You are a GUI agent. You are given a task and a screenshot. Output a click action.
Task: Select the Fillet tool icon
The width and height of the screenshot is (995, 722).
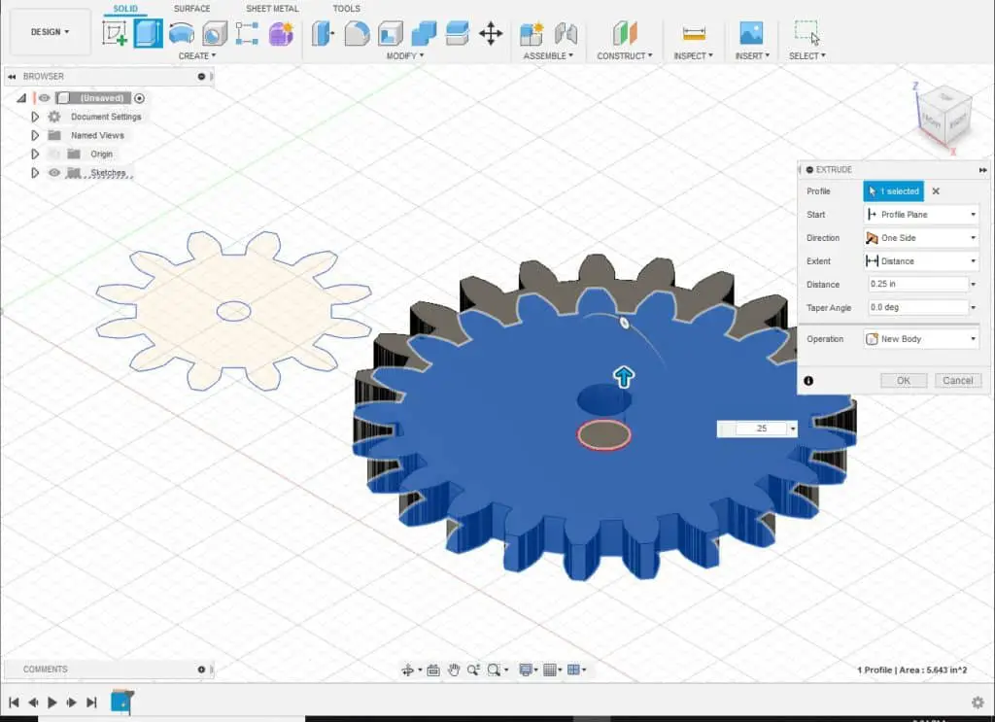[357, 33]
